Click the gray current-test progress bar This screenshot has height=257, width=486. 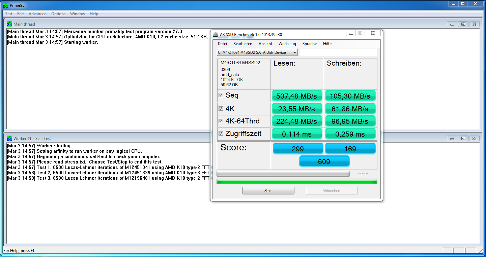pyautogui.click(x=283, y=174)
